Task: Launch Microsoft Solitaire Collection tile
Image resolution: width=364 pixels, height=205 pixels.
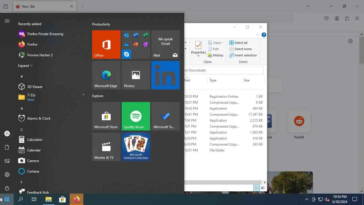Action: click(x=136, y=147)
